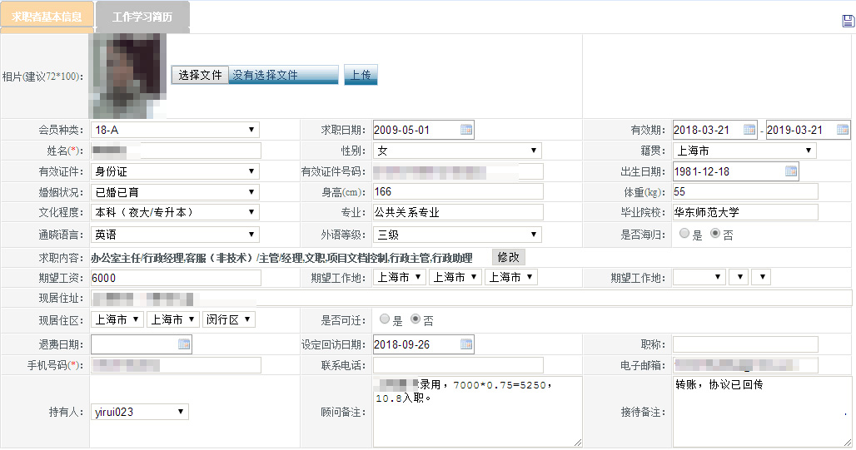856x450 pixels.
Task: Open first 现居住区 上海市 dropdown
Action: pyautogui.click(x=117, y=319)
